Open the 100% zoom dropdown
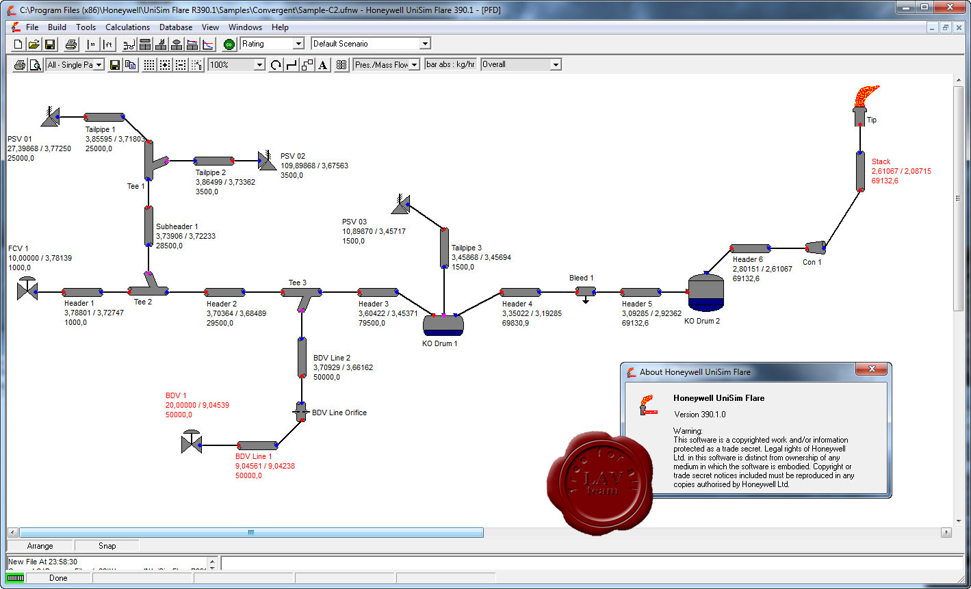 (259, 65)
